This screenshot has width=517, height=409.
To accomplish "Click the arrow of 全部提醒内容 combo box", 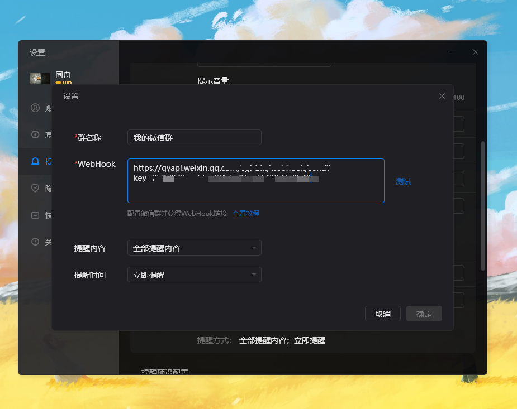I will pos(254,248).
